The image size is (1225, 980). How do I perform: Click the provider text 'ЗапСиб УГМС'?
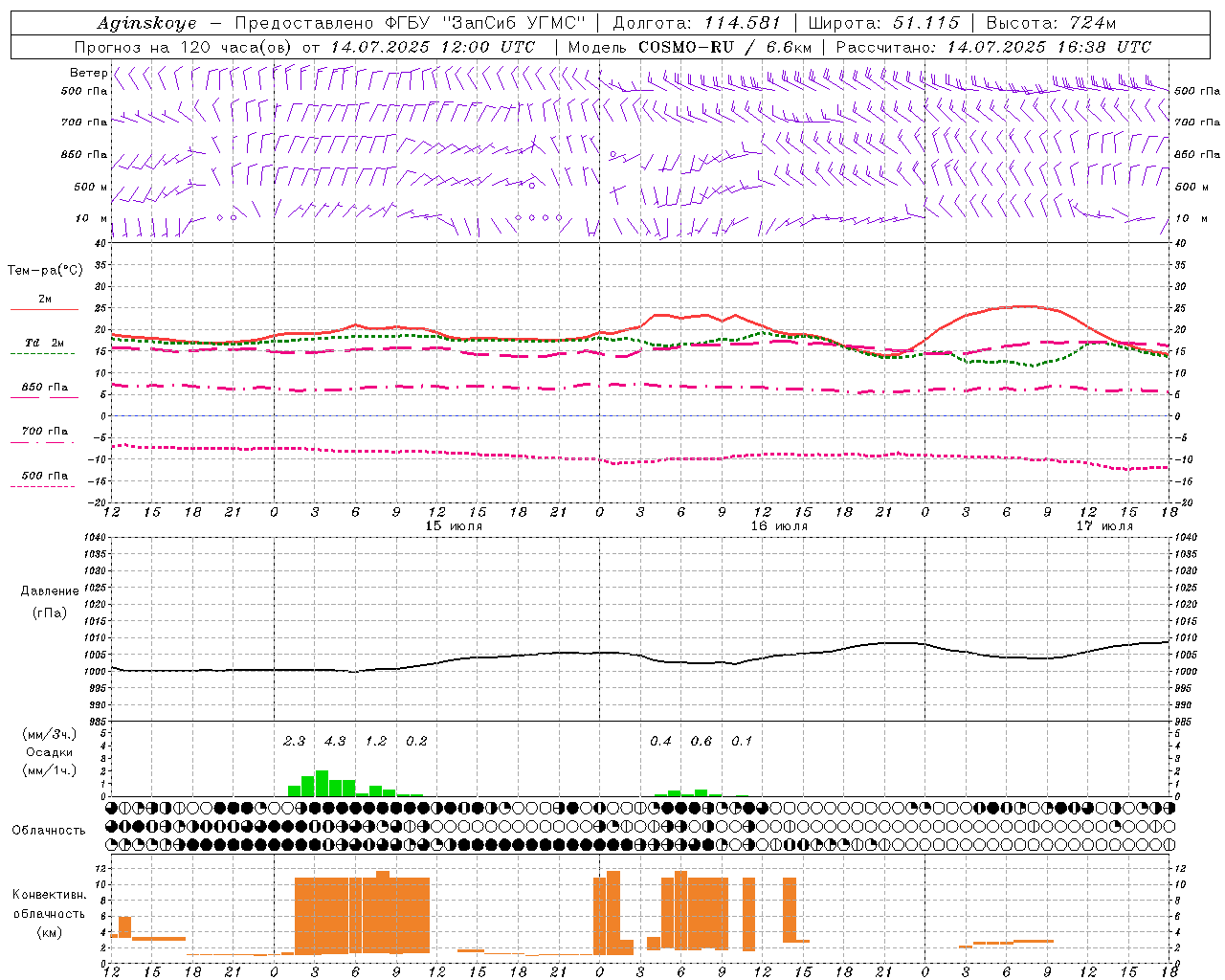click(x=514, y=23)
